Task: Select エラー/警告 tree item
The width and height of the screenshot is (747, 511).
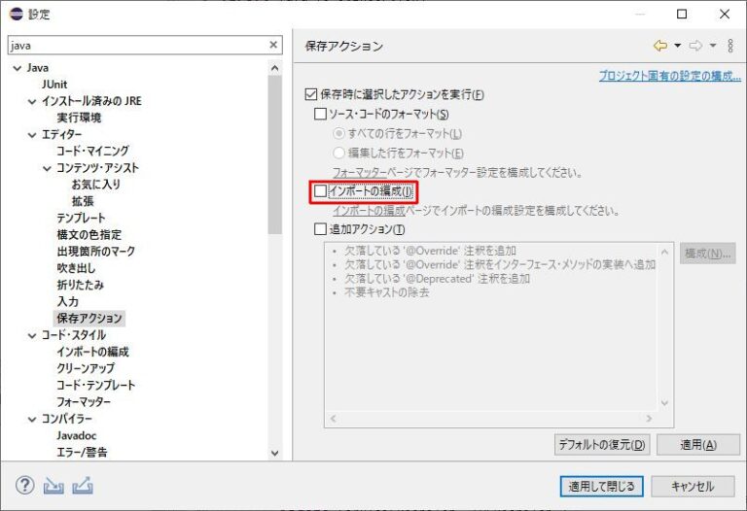Action: click(82, 452)
